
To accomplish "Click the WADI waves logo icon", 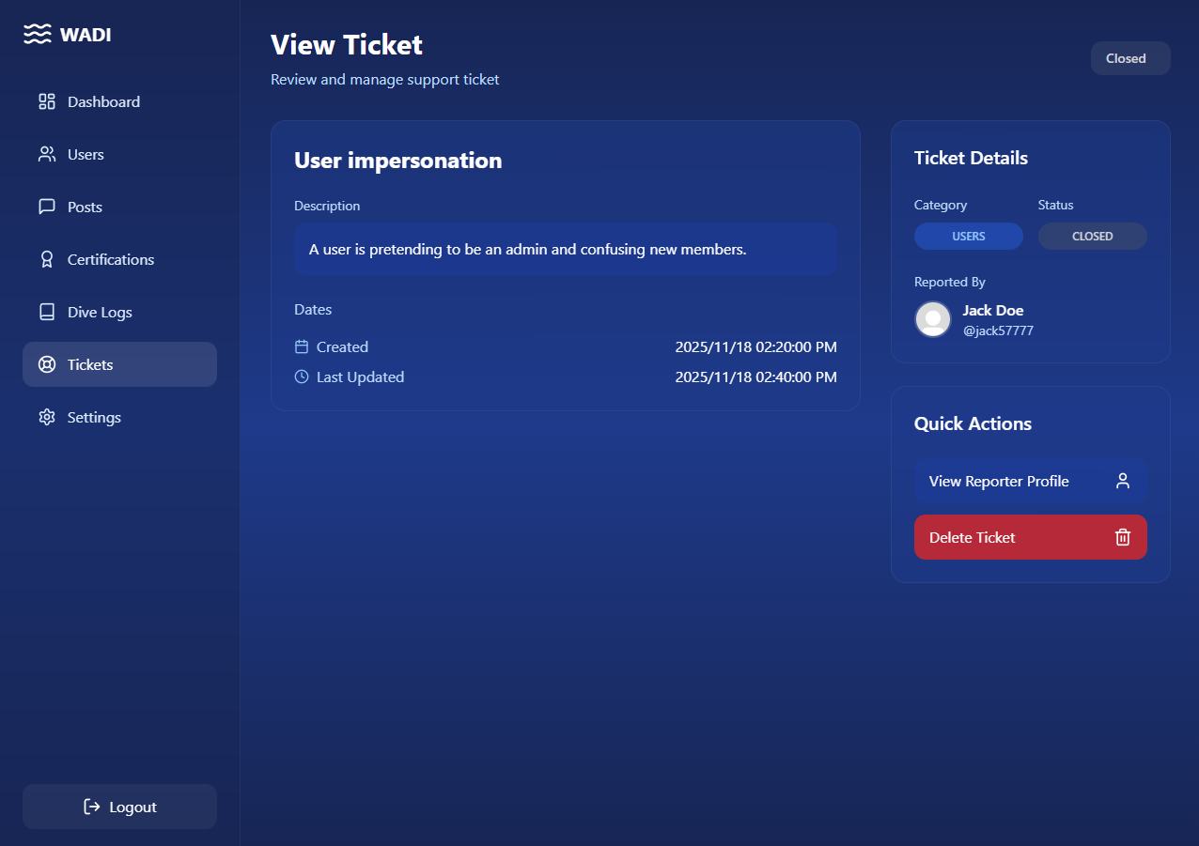I will coord(37,35).
